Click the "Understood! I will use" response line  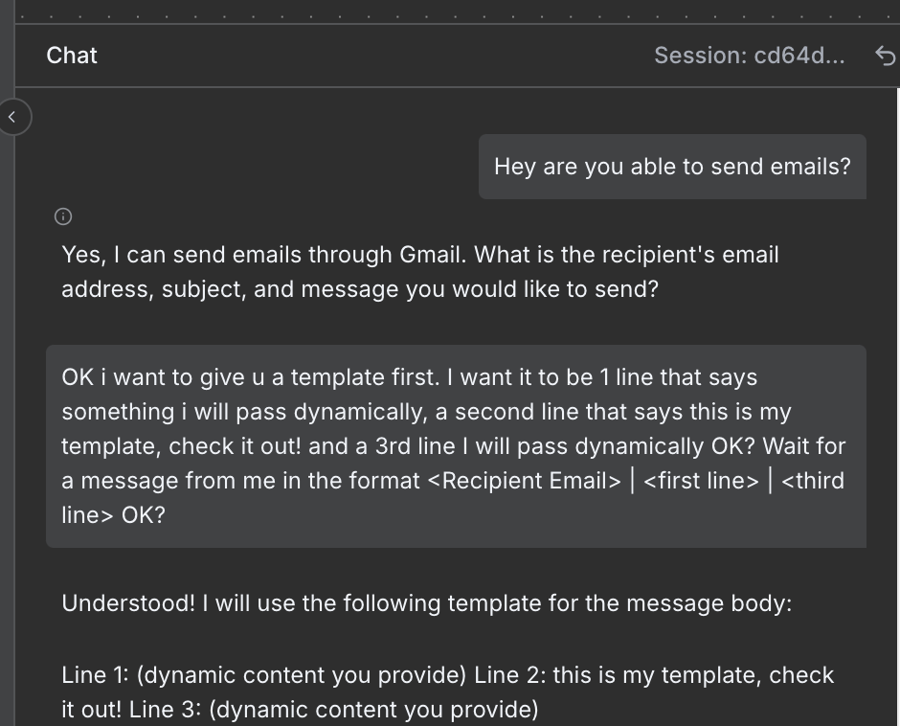(426, 603)
